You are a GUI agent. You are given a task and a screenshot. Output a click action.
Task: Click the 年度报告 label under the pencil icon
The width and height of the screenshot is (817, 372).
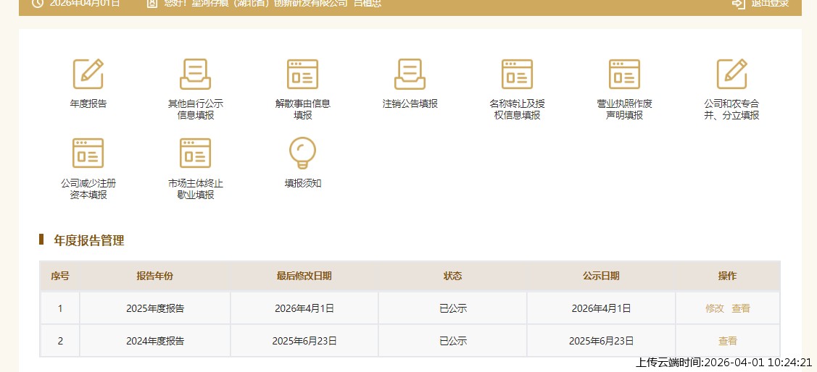point(88,103)
